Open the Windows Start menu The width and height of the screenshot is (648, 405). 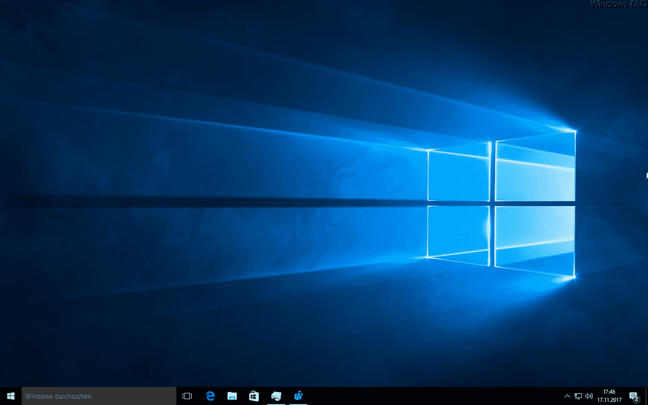(x=11, y=396)
